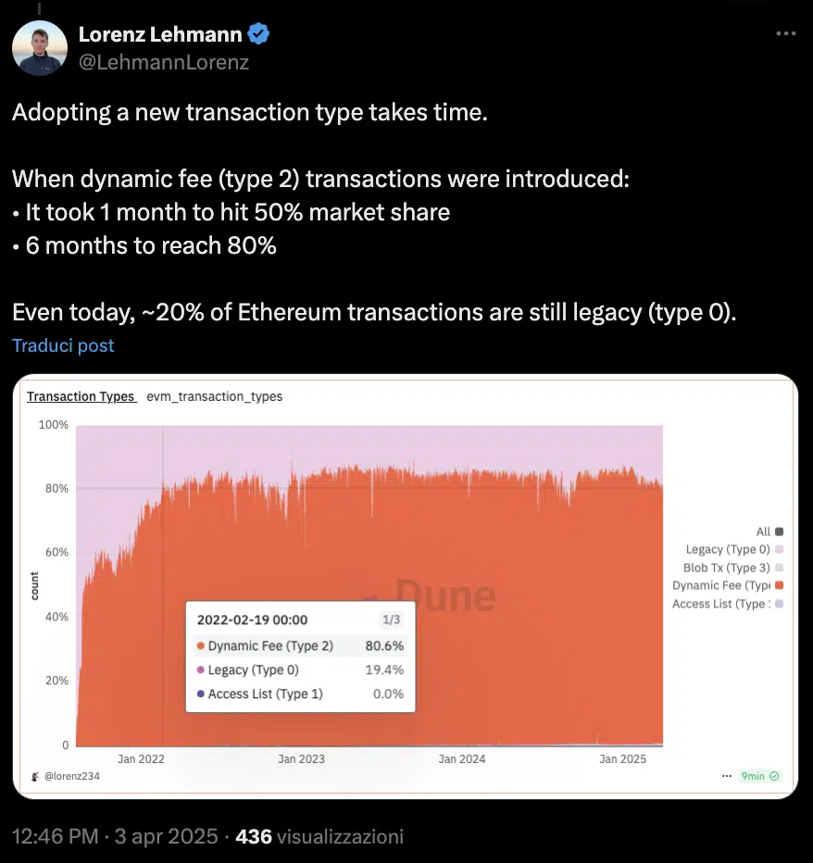The height and width of the screenshot is (863, 813).
Task: Open the Transaction Types chart title link
Action: 81,396
